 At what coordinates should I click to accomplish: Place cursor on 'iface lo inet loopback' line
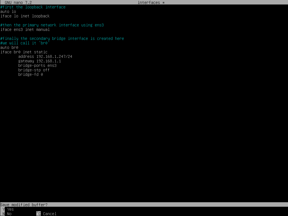(x=25, y=16)
